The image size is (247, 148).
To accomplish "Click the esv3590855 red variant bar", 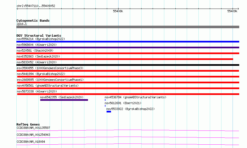I will 128,71.
